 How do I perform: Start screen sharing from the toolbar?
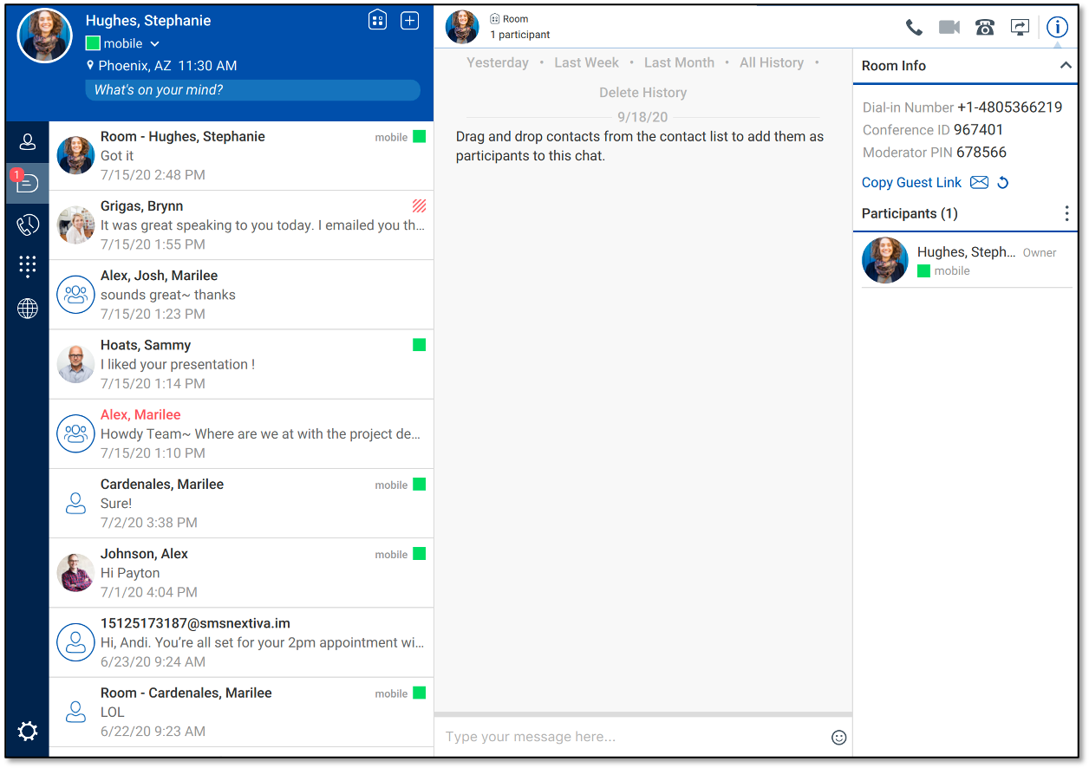tap(1020, 27)
